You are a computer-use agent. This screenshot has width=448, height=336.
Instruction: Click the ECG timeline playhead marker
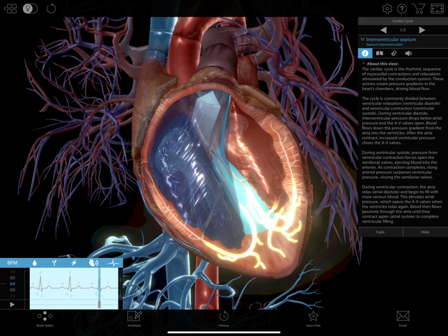point(100,304)
